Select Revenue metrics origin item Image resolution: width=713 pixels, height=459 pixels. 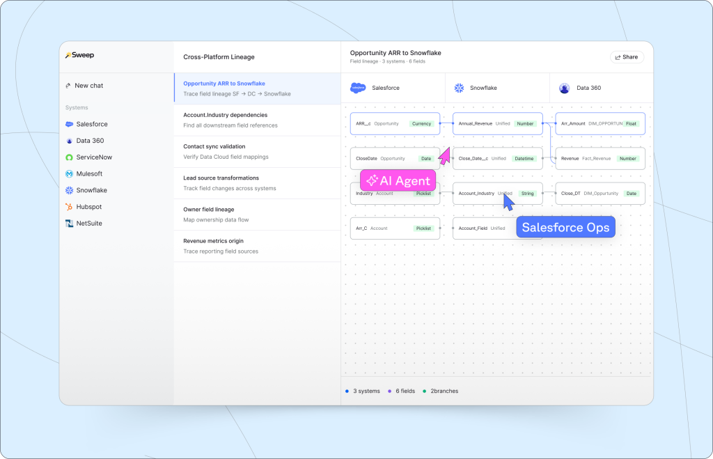tap(258, 246)
